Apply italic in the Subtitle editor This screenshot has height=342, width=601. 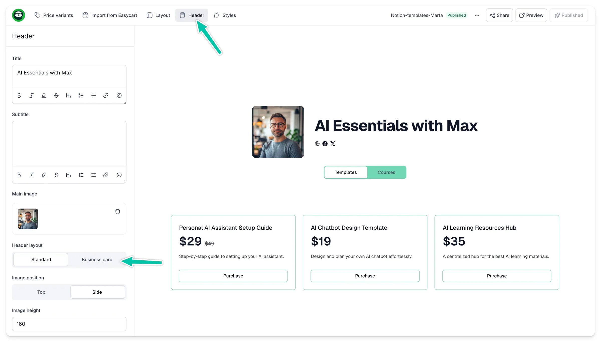[31, 175]
